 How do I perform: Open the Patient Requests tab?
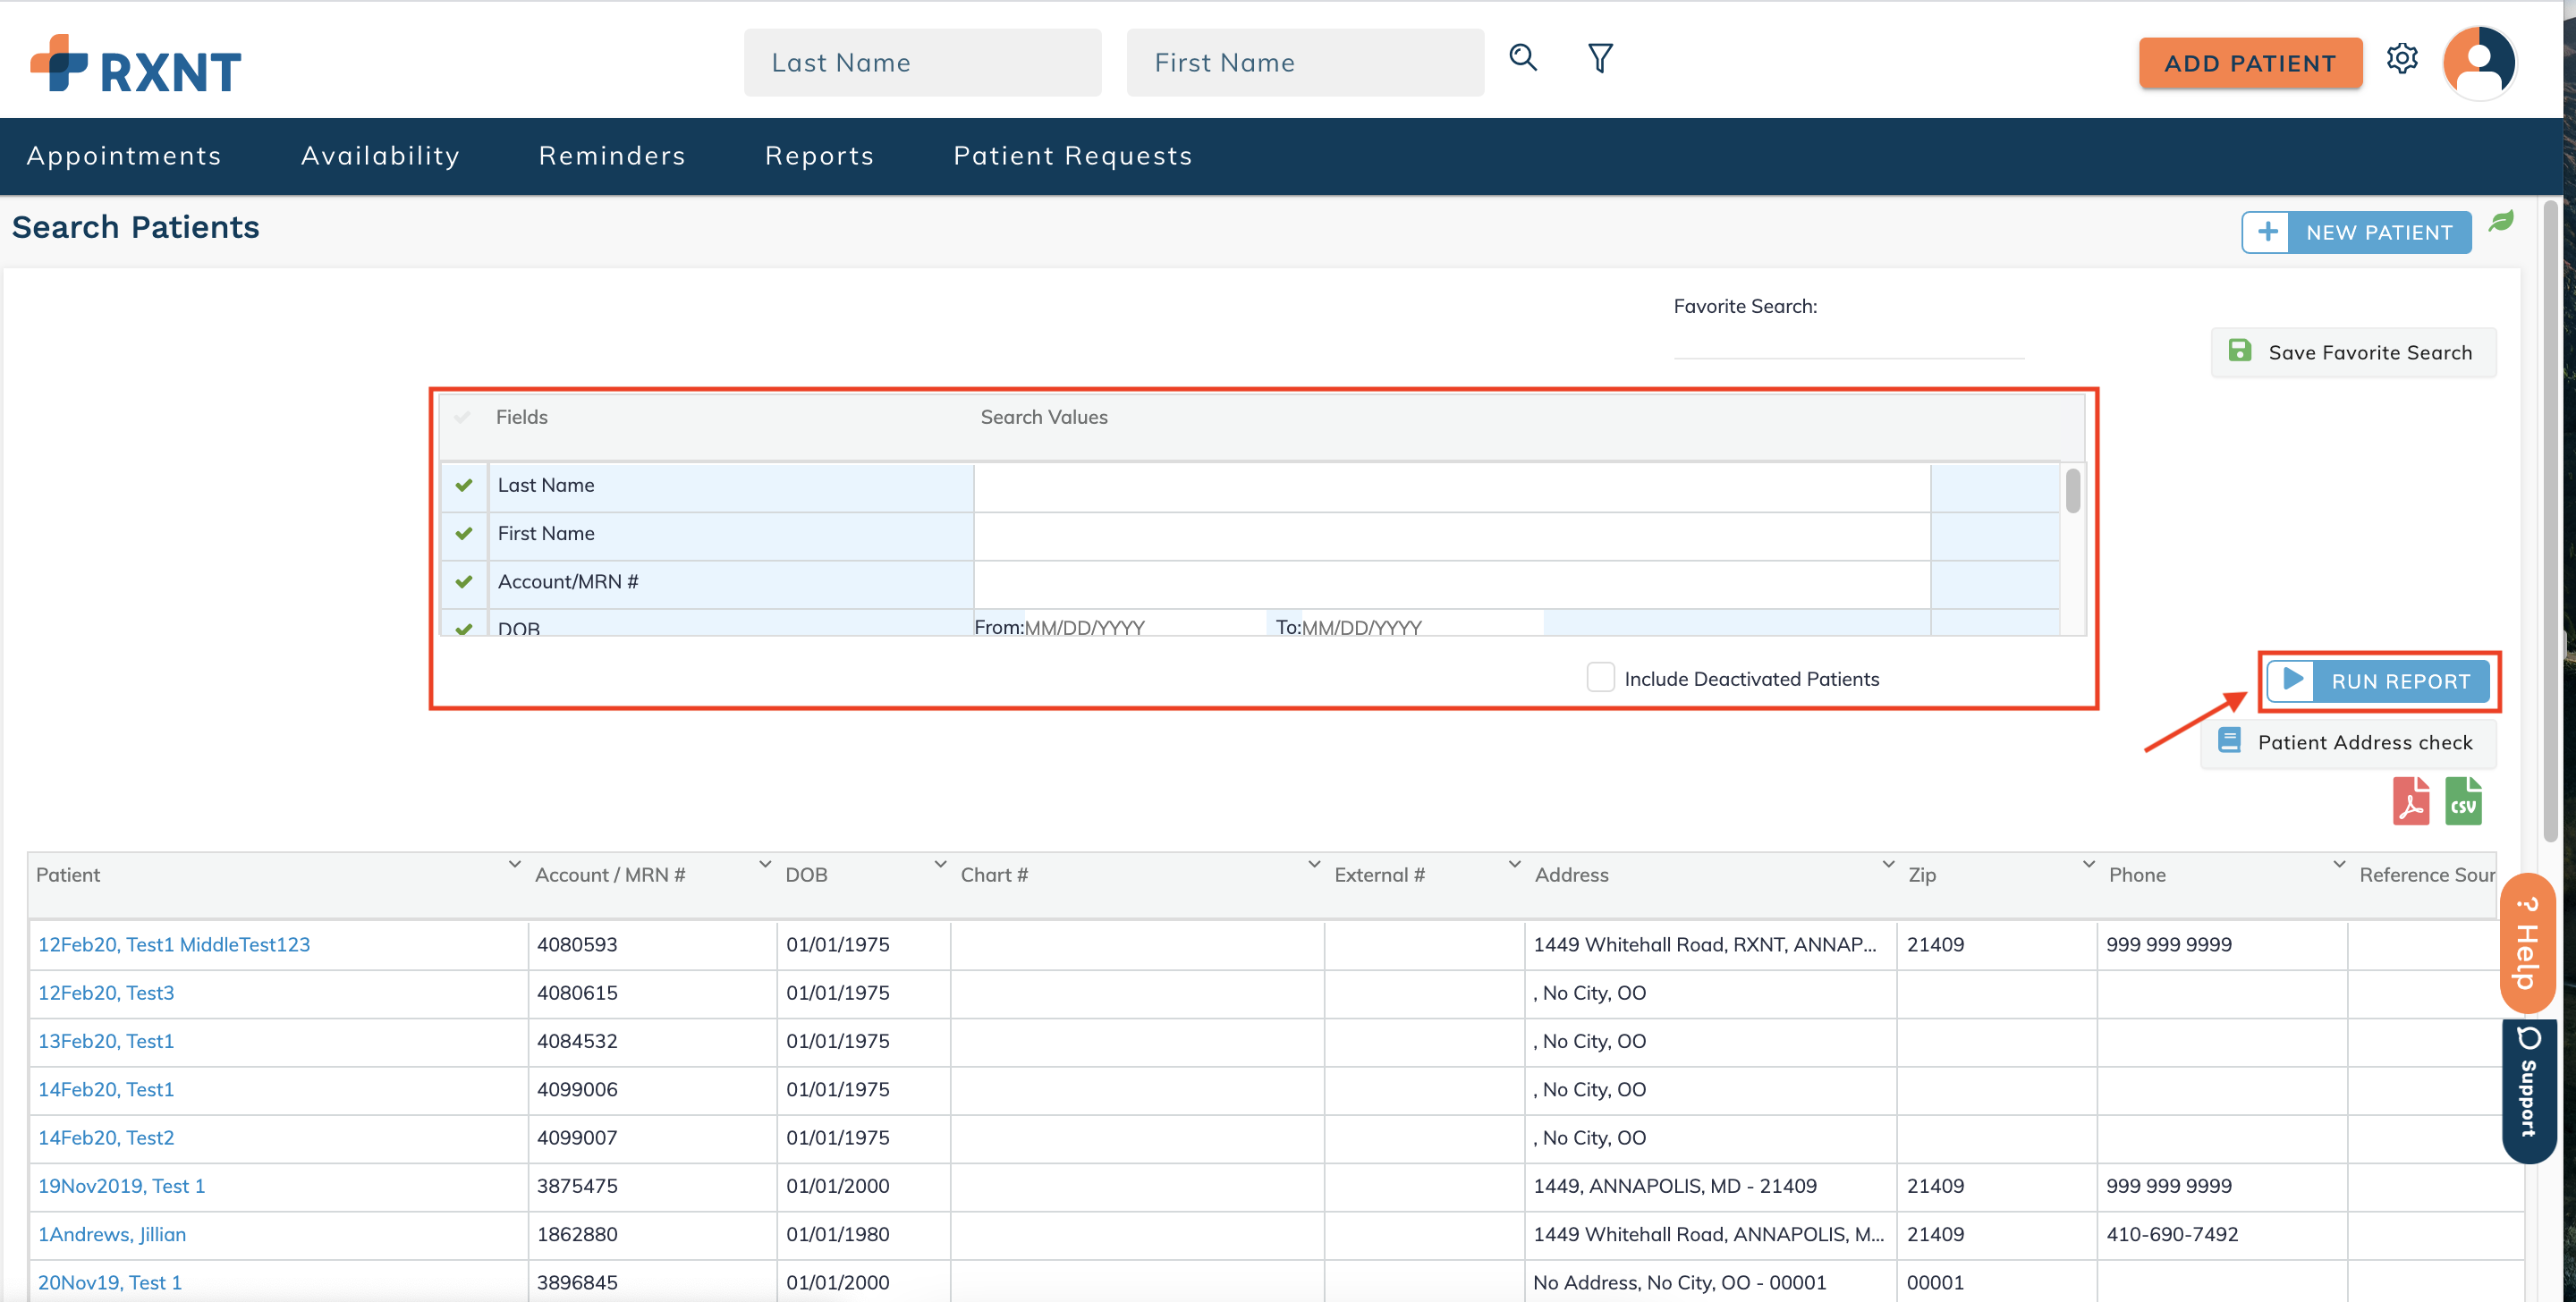coord(1072,156)
